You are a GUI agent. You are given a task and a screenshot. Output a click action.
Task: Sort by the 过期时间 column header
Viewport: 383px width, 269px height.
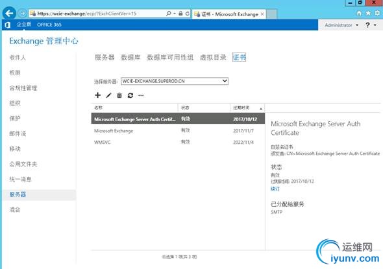pyautogui.click(x=247, y=108)
